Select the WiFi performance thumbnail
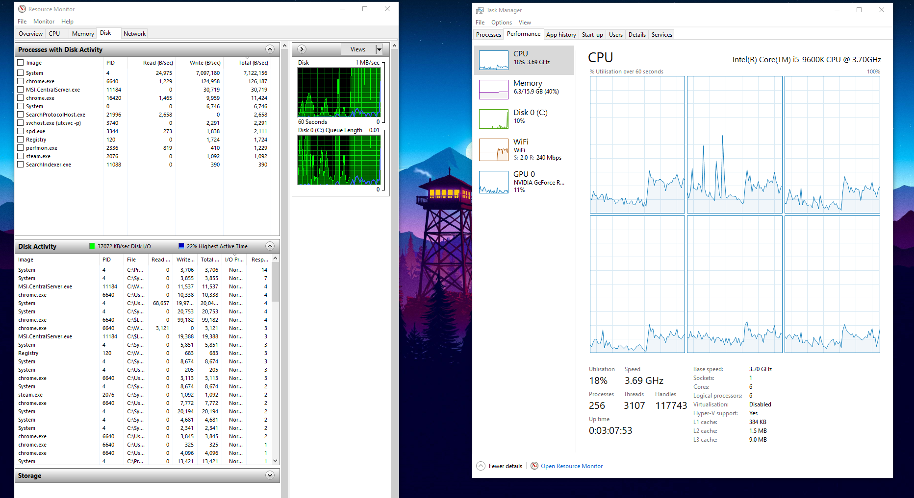Image resolution: width=914 pixels, height=498 pixels. tap(494, 150)
